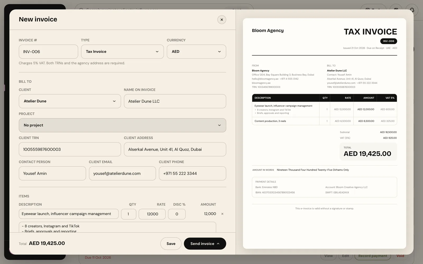Click the Client email input
The width and height of the screenshot is (423, 264).
[122, 173]
